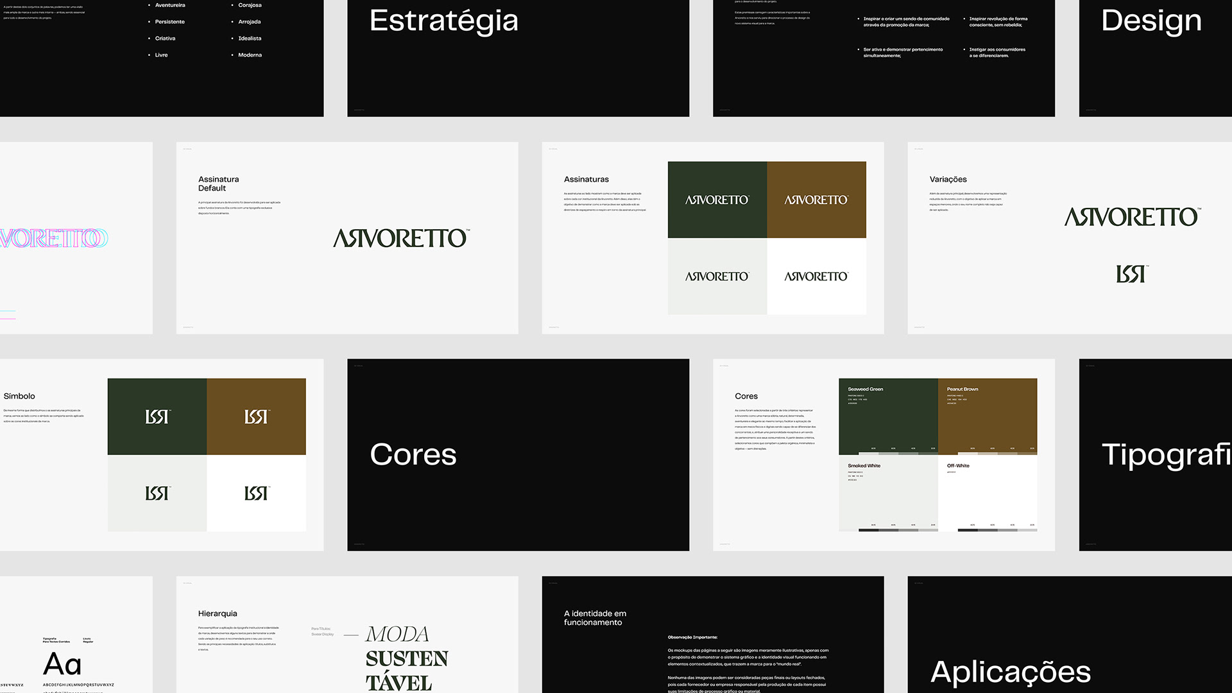Click the 'Para Títulos: Swear Display' caption
1232x693 pixels.
coord(323,631)
